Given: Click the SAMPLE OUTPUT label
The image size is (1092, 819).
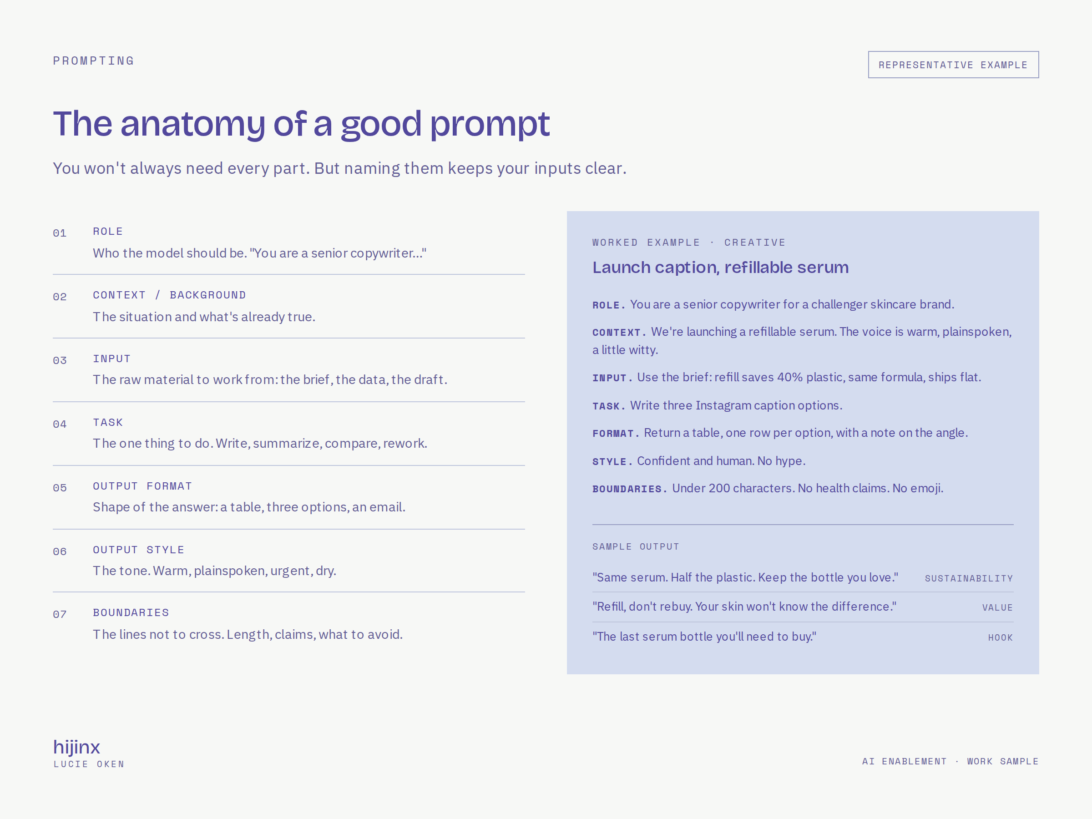Looking at the screenshot, I should (636, 546).
